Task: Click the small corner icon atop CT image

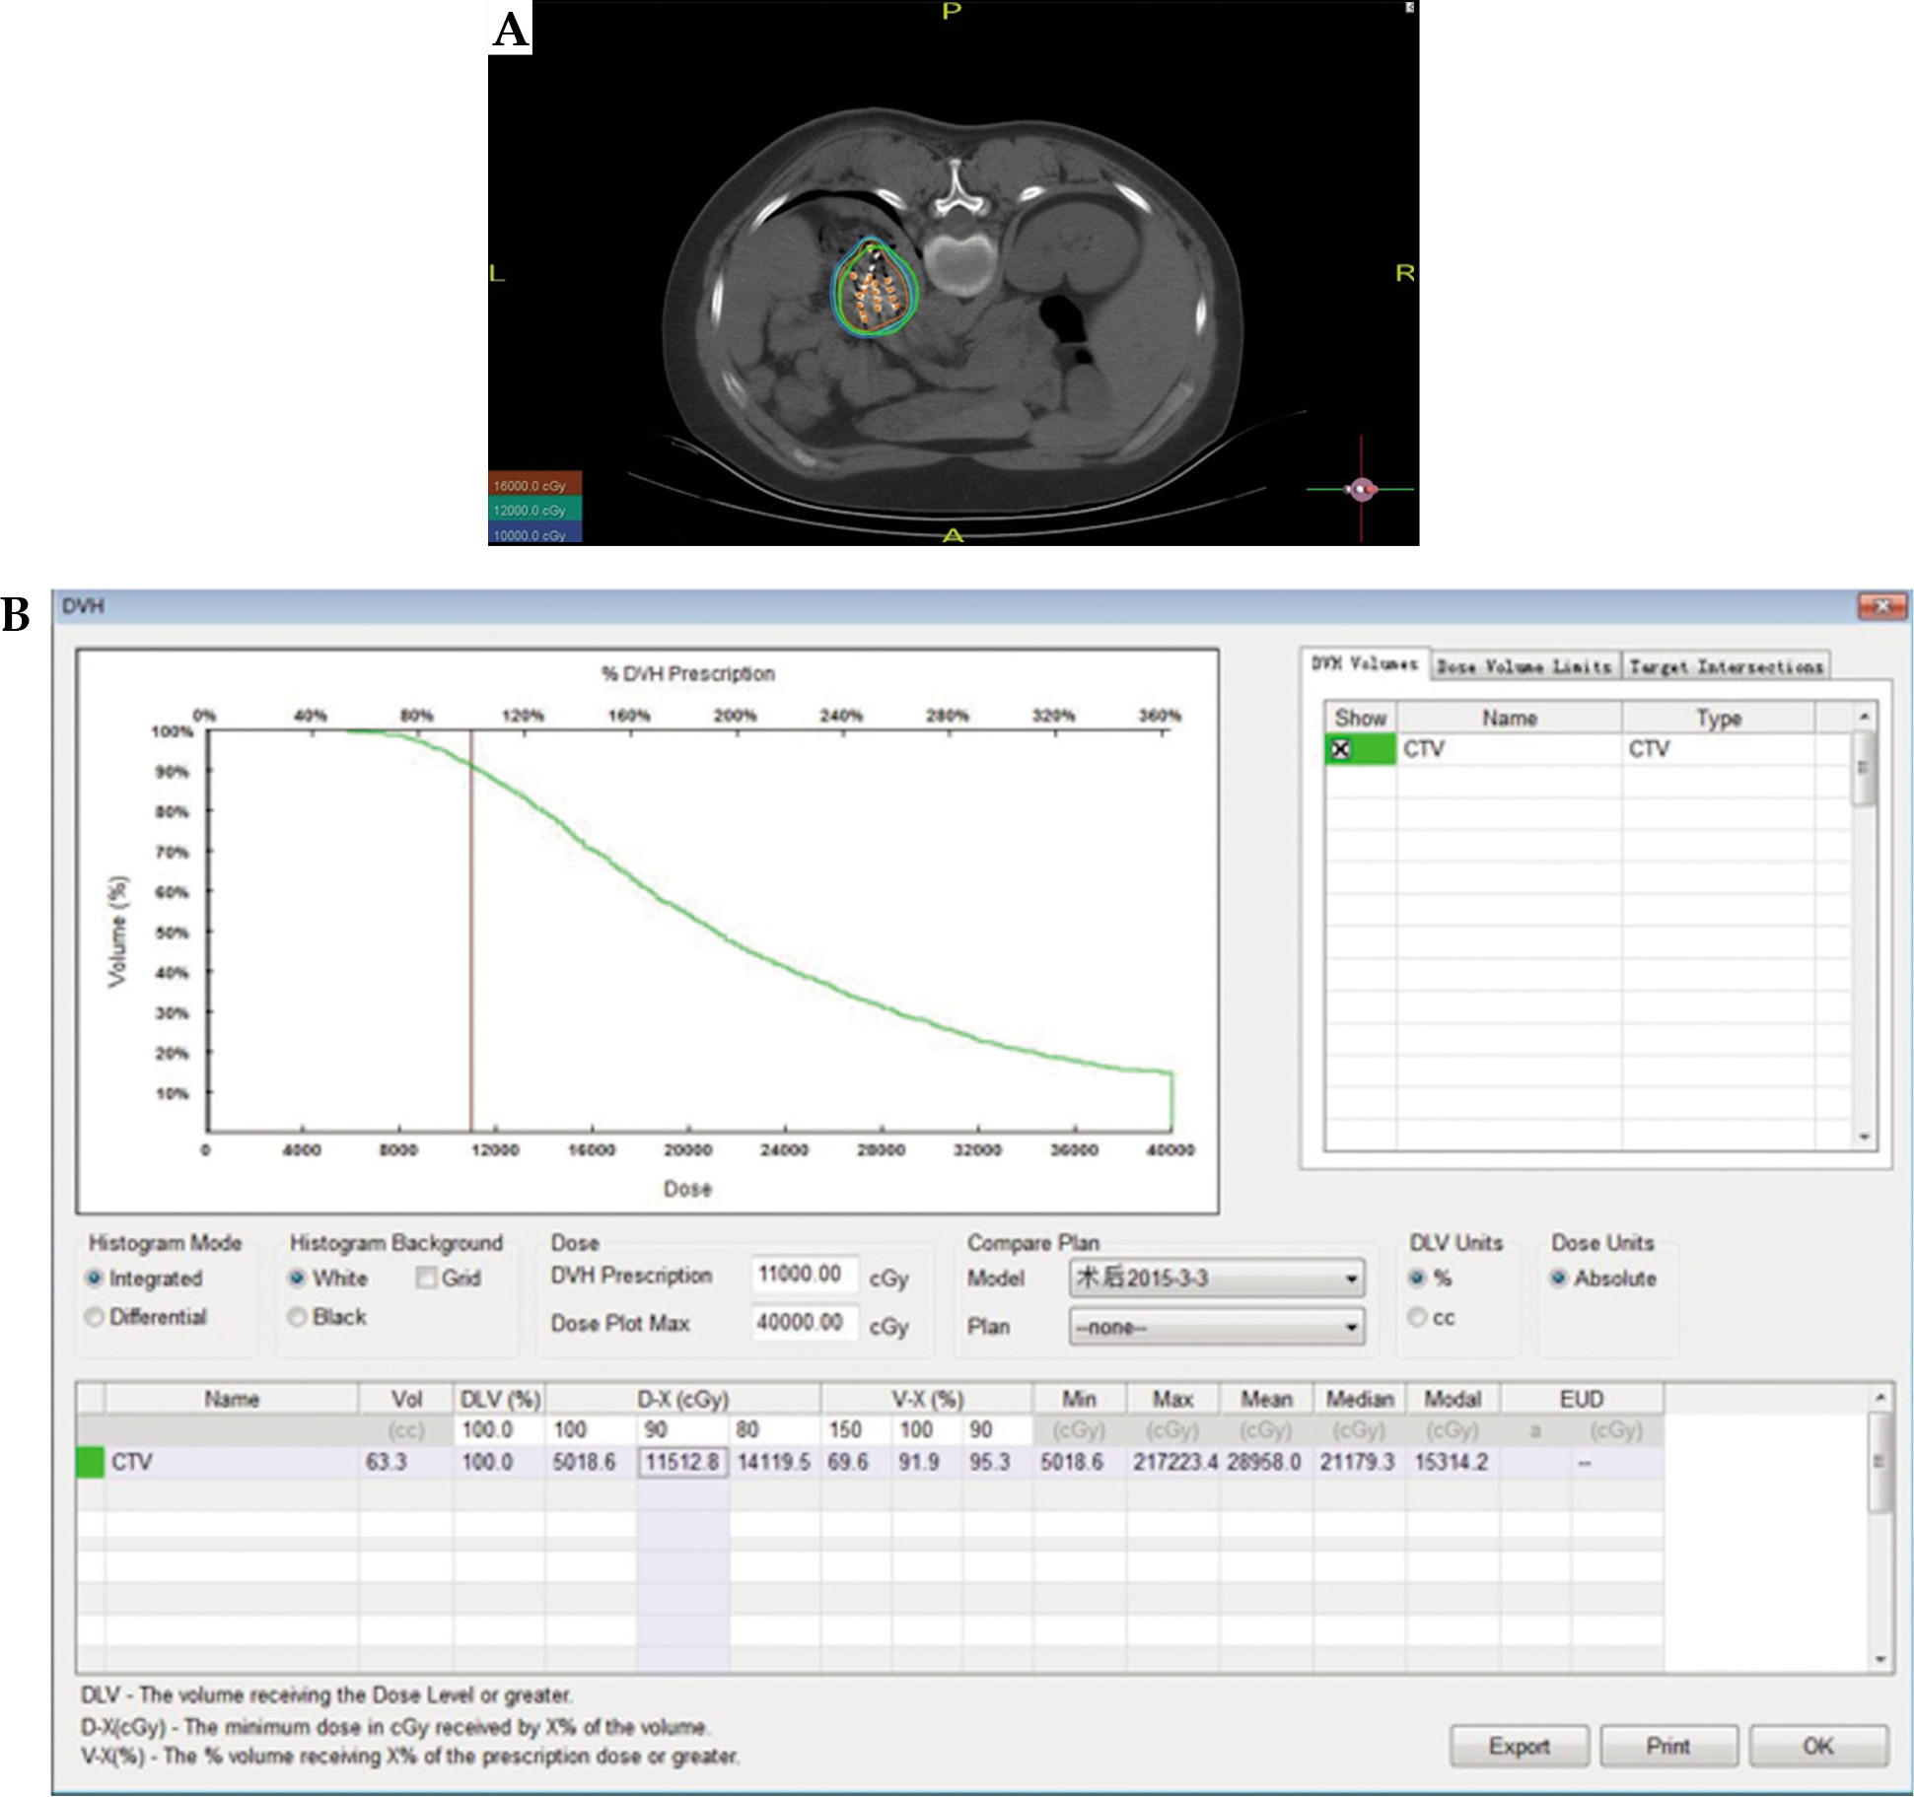Action: point(1409,8)
